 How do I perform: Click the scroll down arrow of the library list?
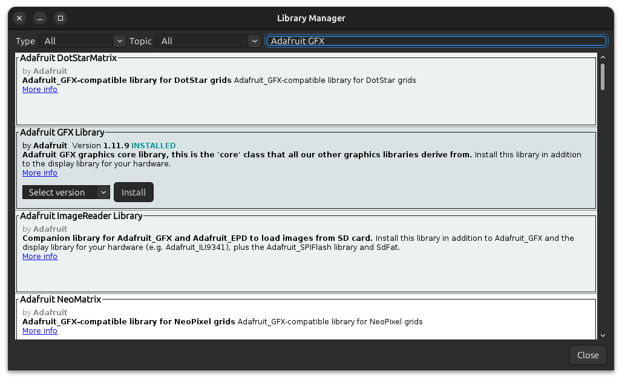click(603, 336)
